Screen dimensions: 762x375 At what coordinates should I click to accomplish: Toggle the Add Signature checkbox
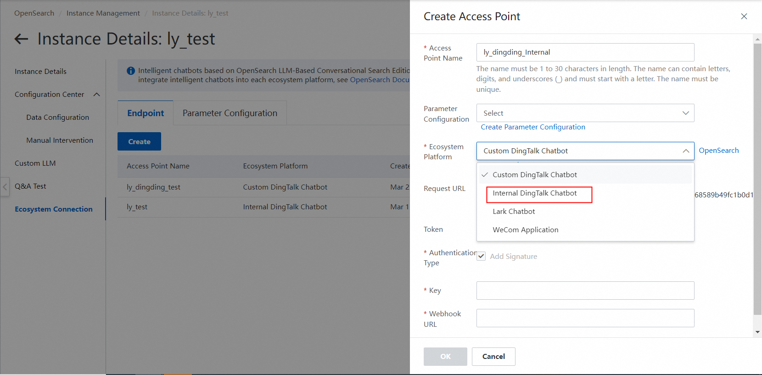481,256
